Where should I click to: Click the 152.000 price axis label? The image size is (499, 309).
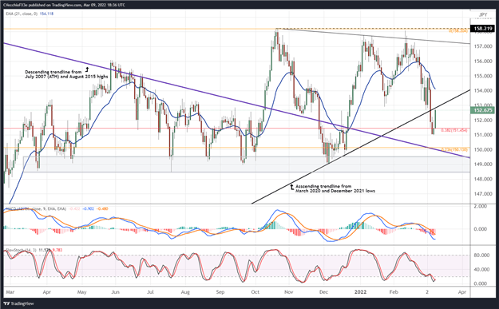point(483,121)
